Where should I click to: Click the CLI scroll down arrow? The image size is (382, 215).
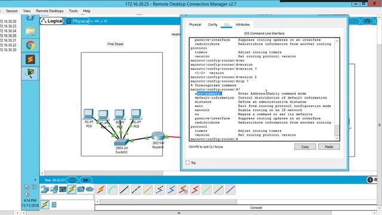[337, 139]
